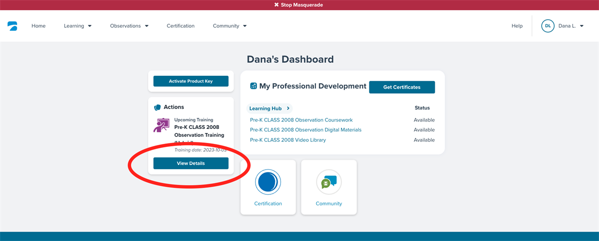Click the Community chat bubbles icon
The height and width of the screenshot is (241, 599).
(x=329, y=182)
